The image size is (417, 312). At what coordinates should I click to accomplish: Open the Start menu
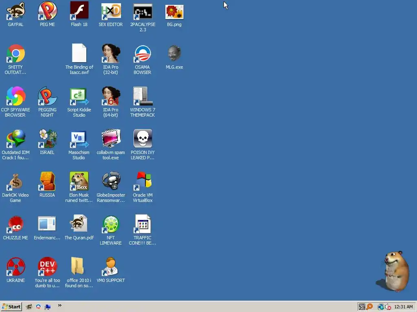click(x=11, y=307)
